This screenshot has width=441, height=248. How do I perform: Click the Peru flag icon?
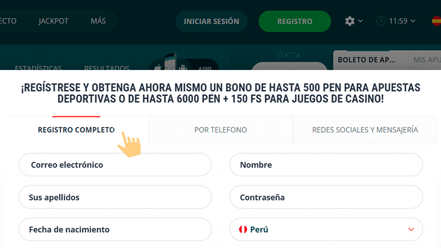tap(241, 229)
